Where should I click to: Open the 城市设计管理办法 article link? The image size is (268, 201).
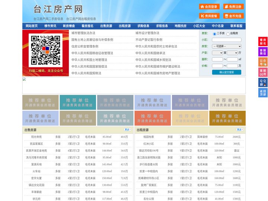coord(147,33)
